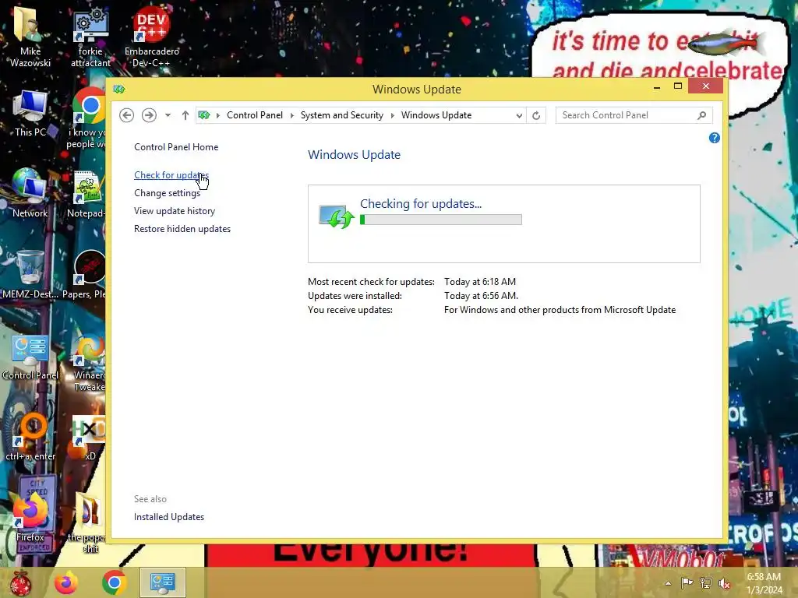Open the clock showing 6:58 AM
The width and height of the screenshot is (798, 598).
[x=764, y=583]
